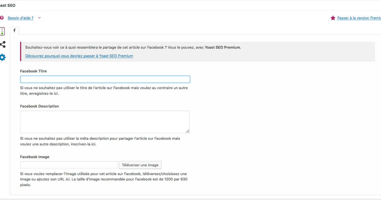This screenshot has height=200, width=381.
Task: Open the Besoin d'aide ? link
Action: (20, 18)
